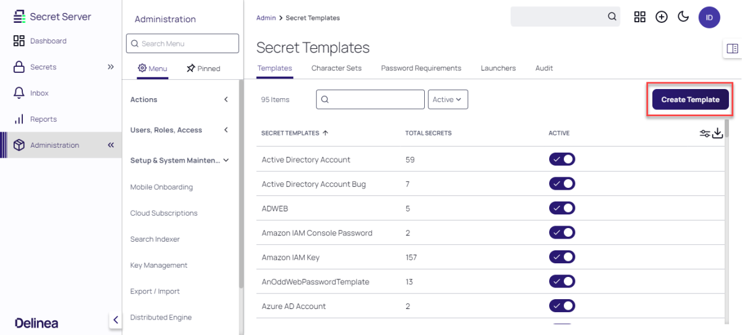Expand the Actions menu section
Viewport: 742px width, 335px height.
(179, 100)
